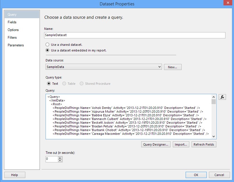Click the Bannasch Culbert query line

[130, 119]
